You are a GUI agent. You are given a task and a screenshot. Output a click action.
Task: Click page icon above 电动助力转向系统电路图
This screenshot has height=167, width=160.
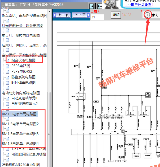7,88
